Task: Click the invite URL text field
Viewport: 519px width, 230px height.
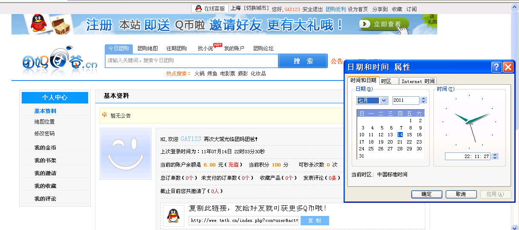Action: pyautogui.click(x=244, y=221)
